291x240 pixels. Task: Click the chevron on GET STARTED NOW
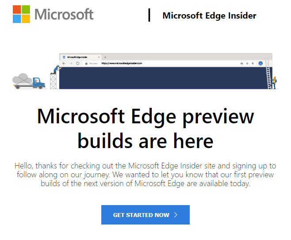[x=176, y=215]
